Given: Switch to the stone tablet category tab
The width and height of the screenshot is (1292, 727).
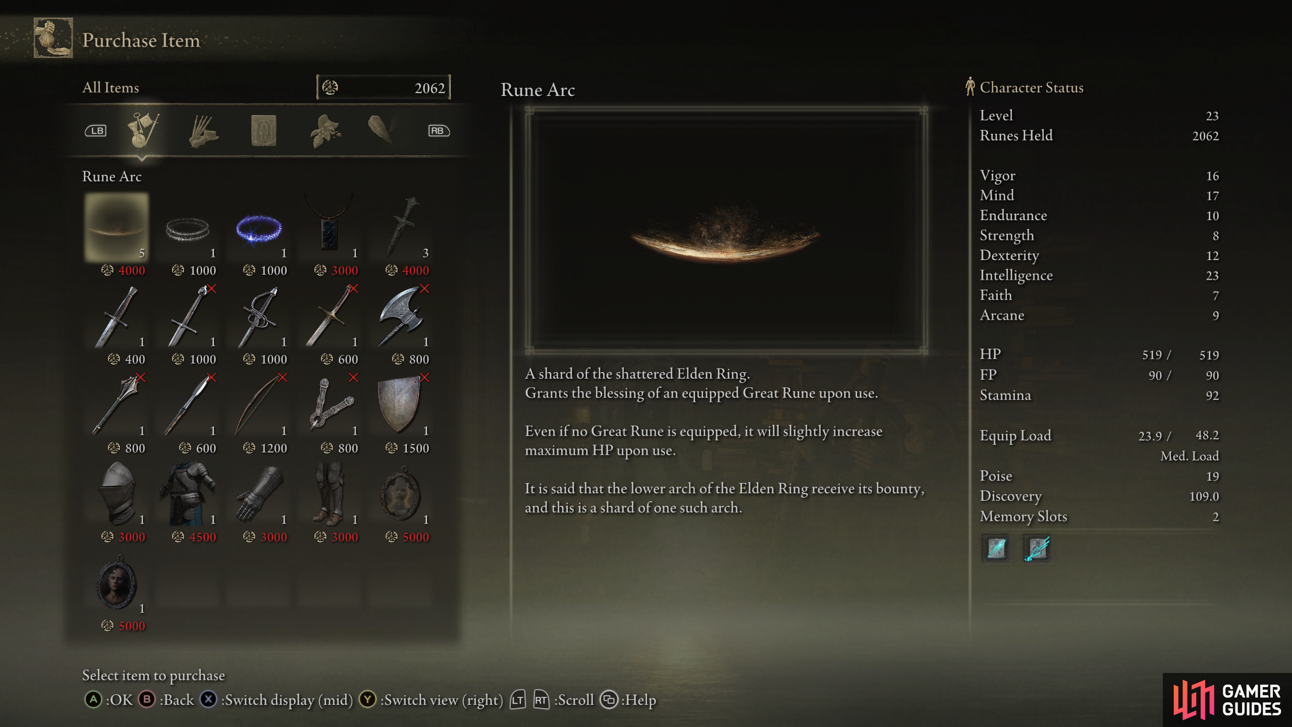Looking at the screenshot, I should (263, 131).
